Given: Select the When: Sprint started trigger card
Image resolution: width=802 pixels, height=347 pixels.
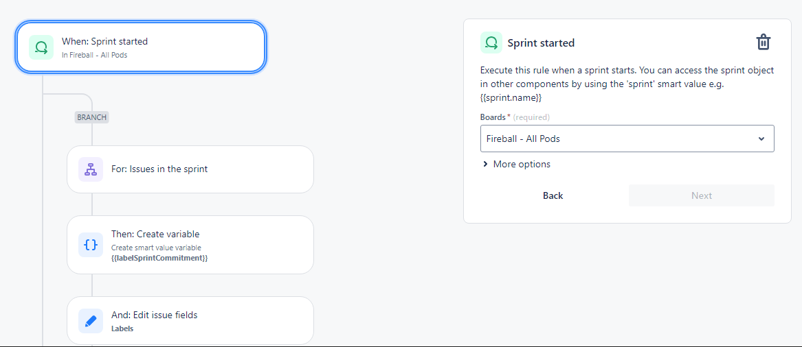Looking at the screenshot, I should pyautogui.click(x=141, y=47).
